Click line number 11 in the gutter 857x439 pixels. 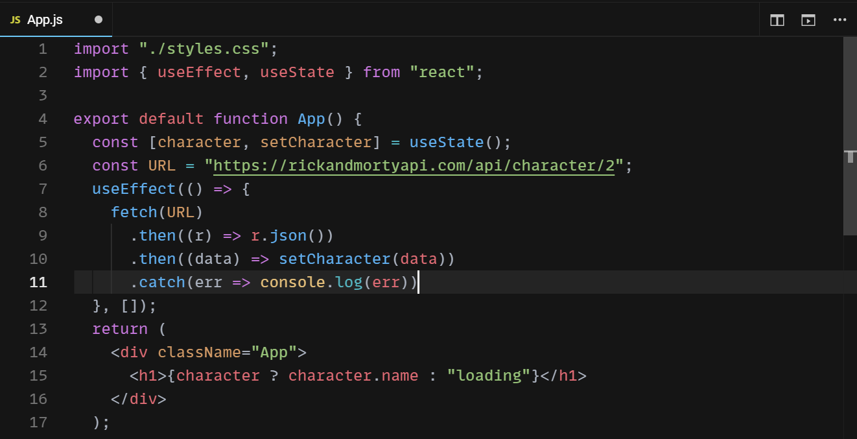point(38,282)
